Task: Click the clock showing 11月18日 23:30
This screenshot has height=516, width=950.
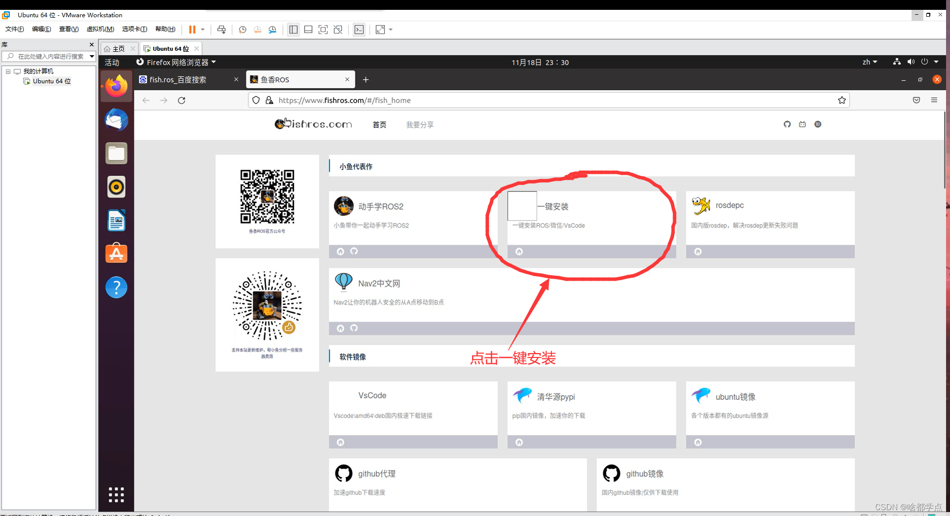Action: click(540, 63)
